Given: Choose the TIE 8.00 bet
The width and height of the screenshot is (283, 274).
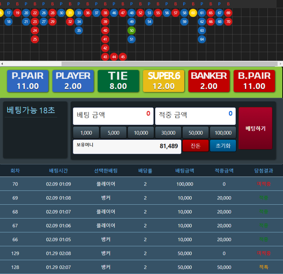Looking at the screenshot, I should pos(119,81).
